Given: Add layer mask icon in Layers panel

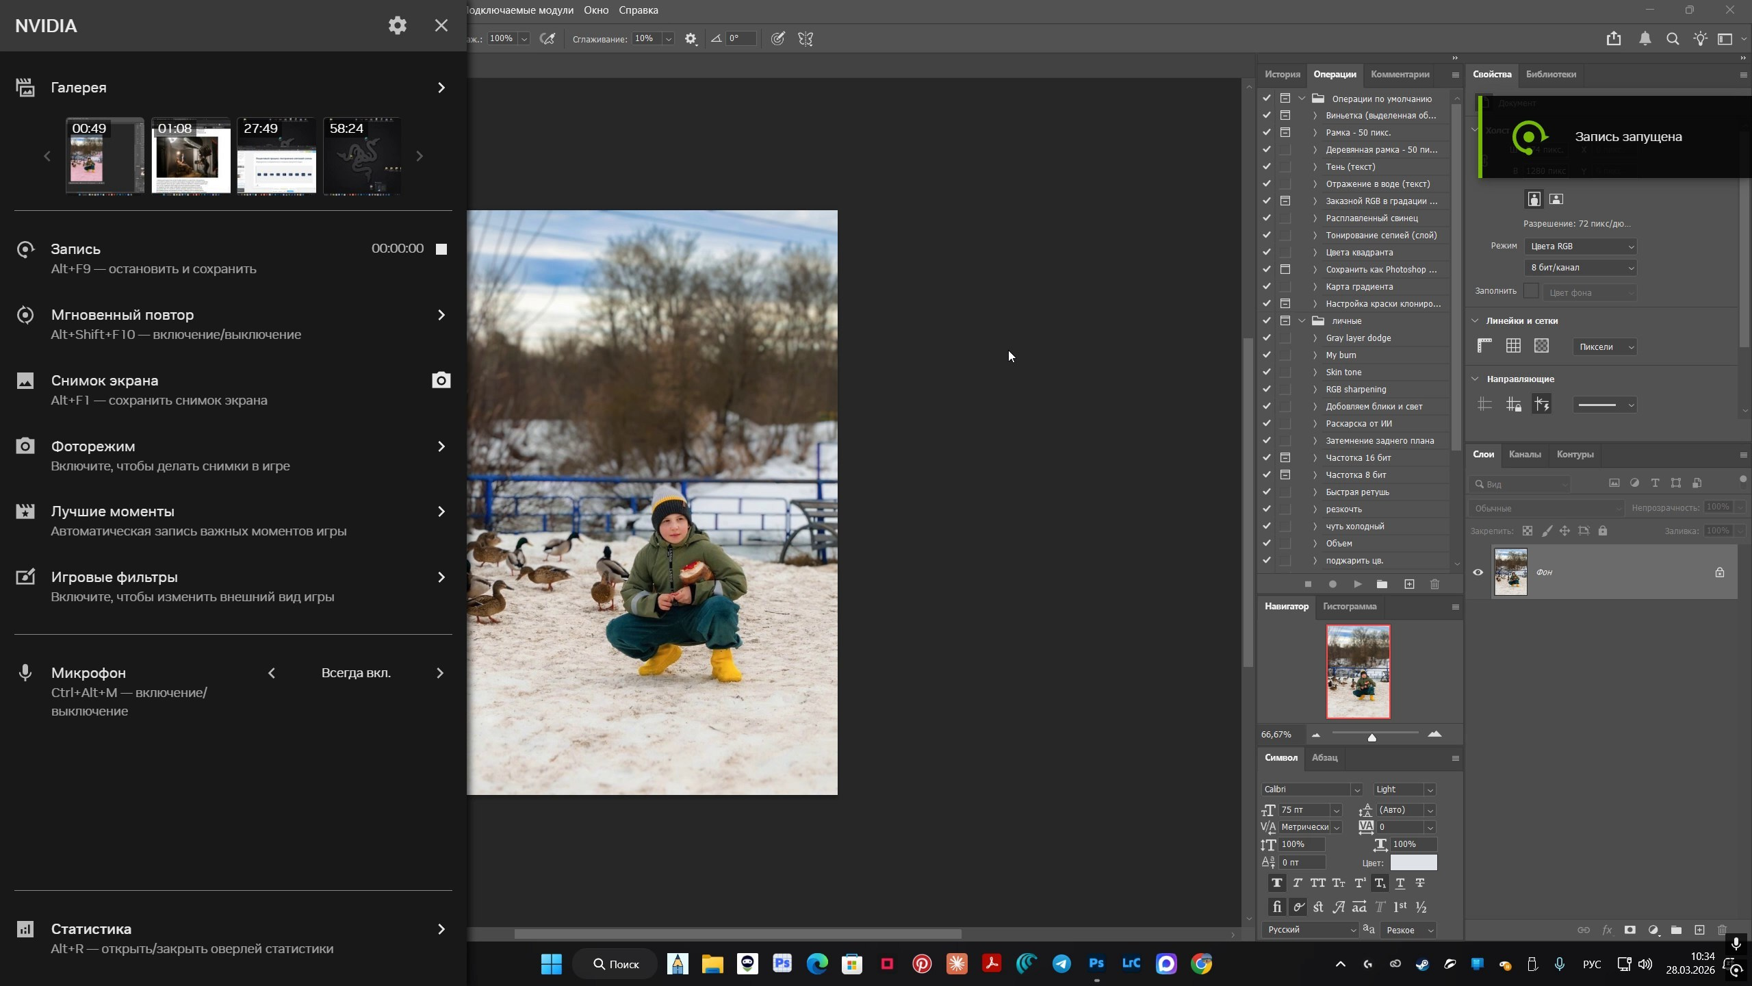Looking at the screenshot, I should [x=1629, y=930].
